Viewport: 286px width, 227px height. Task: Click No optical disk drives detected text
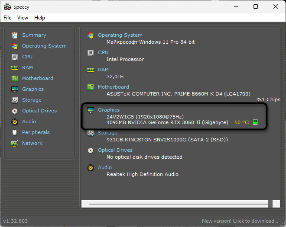144,157
